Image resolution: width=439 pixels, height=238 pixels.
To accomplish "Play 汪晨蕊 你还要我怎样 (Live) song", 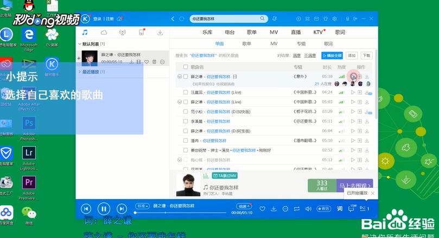I will pyautogui.click(x=353, y=92).
